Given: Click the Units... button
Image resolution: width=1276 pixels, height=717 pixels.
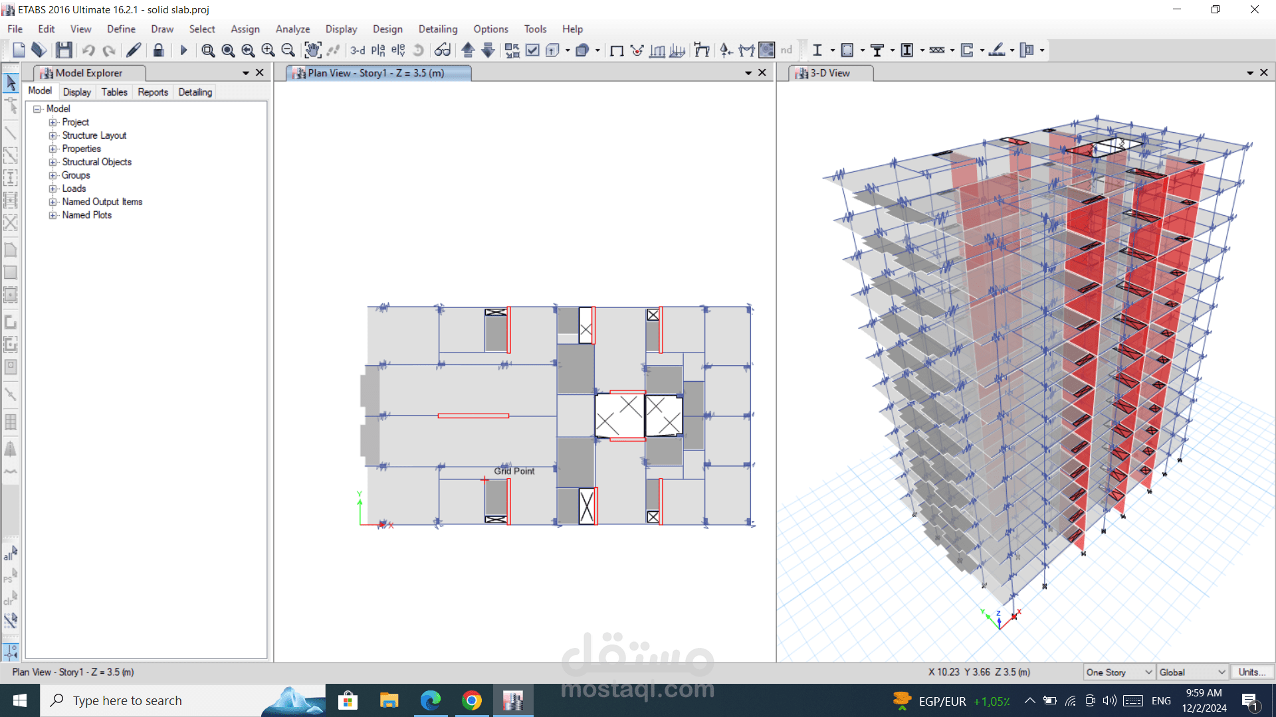Looking at the screenshot, I should [1252, 673].
